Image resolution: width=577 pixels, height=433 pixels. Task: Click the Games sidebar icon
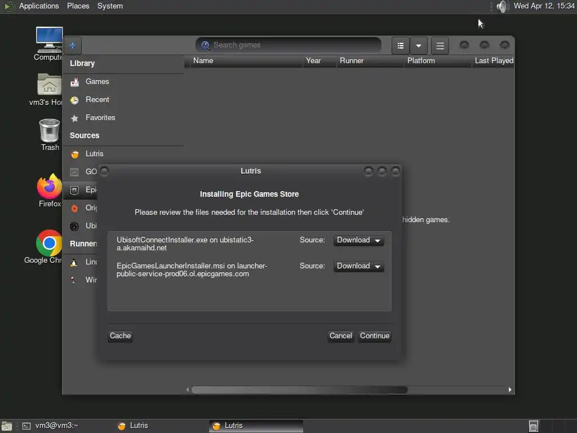(x=74, y=82)
